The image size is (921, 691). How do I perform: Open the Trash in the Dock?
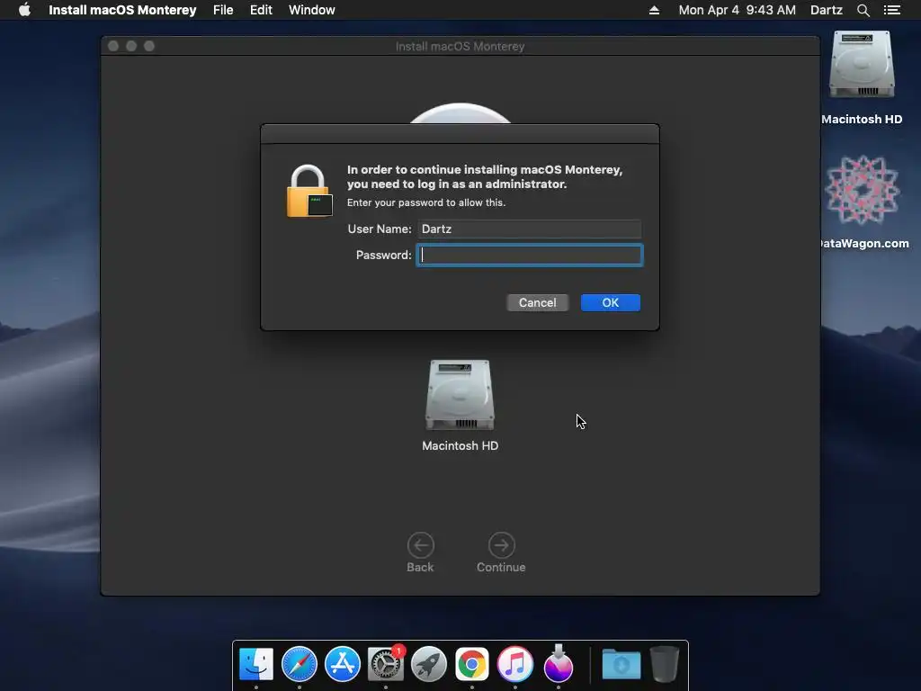(665, 664)
